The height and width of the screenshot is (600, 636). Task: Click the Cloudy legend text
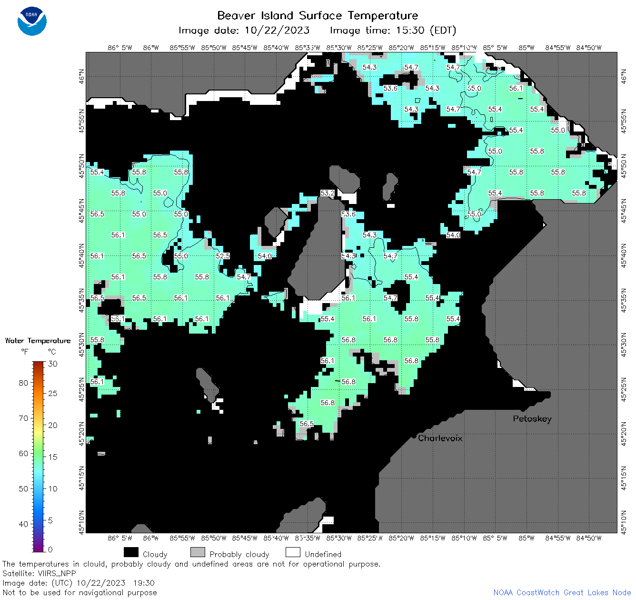click(155, 555)
